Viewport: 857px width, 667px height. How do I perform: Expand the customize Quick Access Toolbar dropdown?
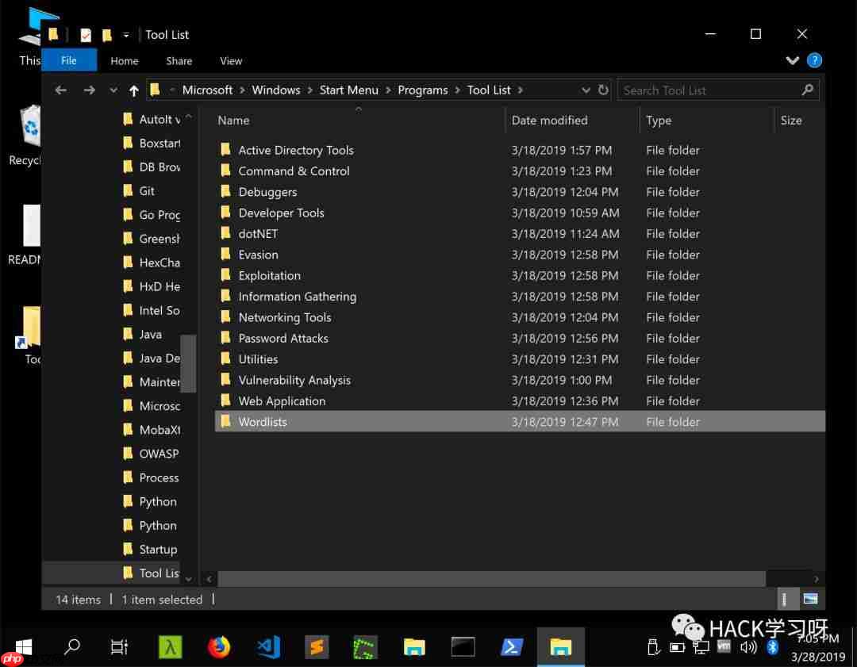(x=125, y=34)
